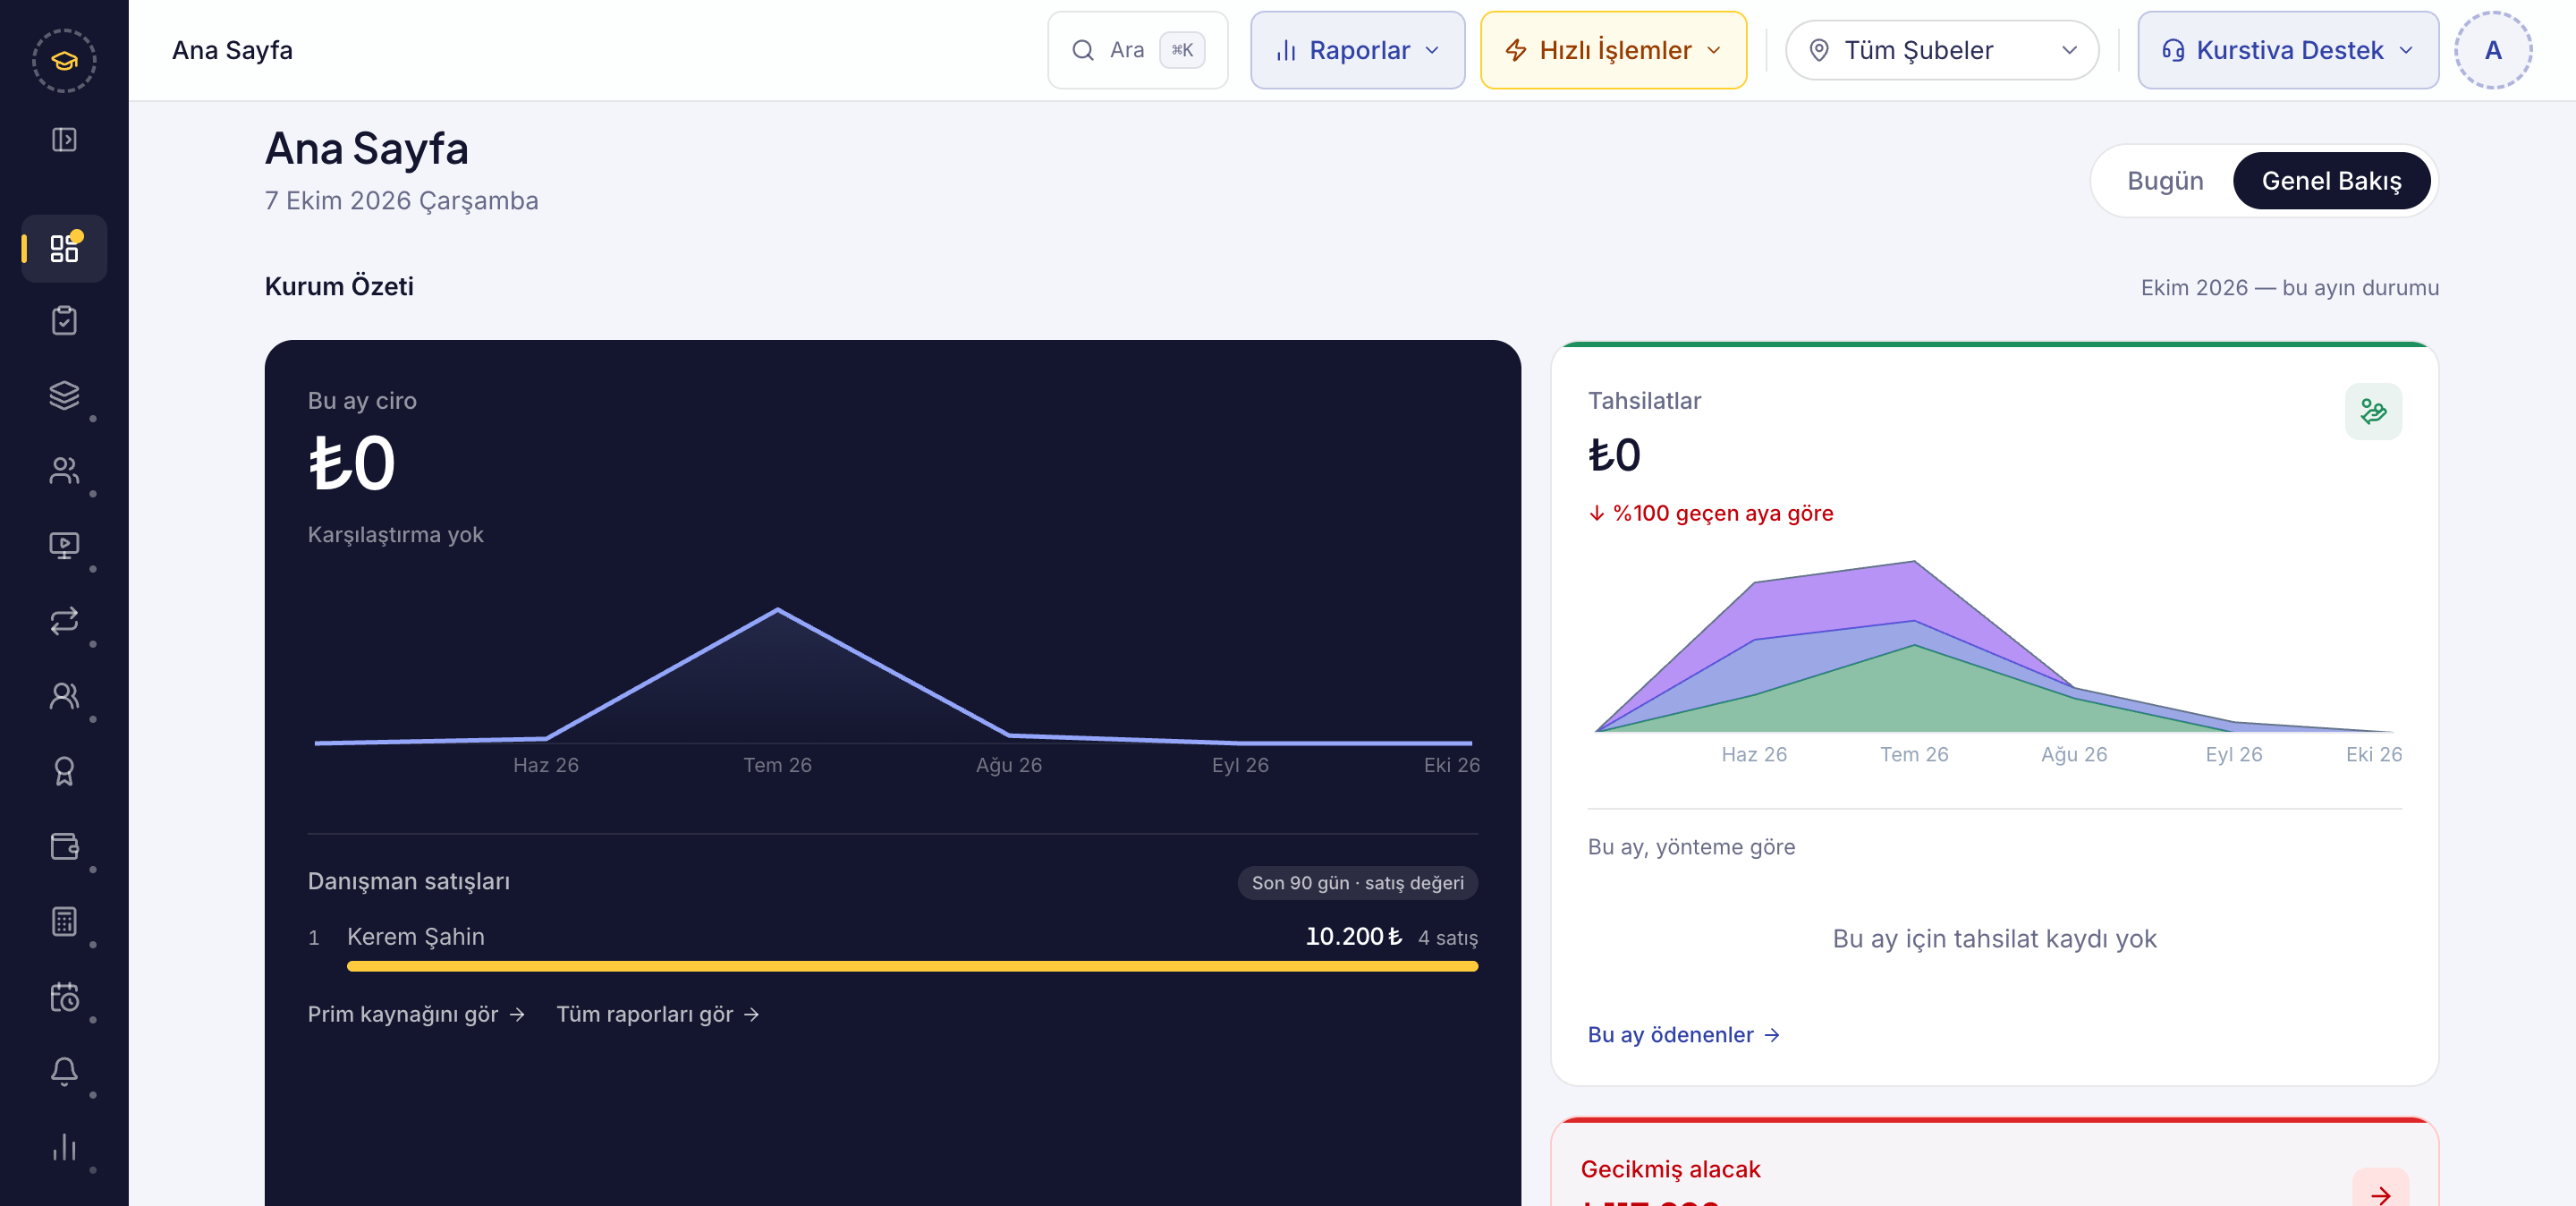
Task: Click the Ana Sayfa breadcrumb in top bar
Action: click(232, 50)
